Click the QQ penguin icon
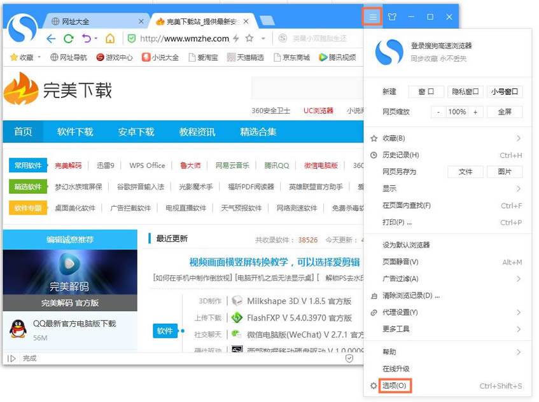The height and width of the screenshot is (402, 539). coord(18,329)
